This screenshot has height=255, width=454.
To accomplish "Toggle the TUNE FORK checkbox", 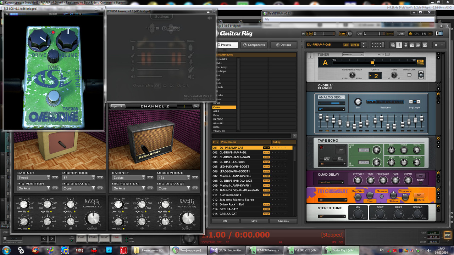I will [x=409, y=75].
